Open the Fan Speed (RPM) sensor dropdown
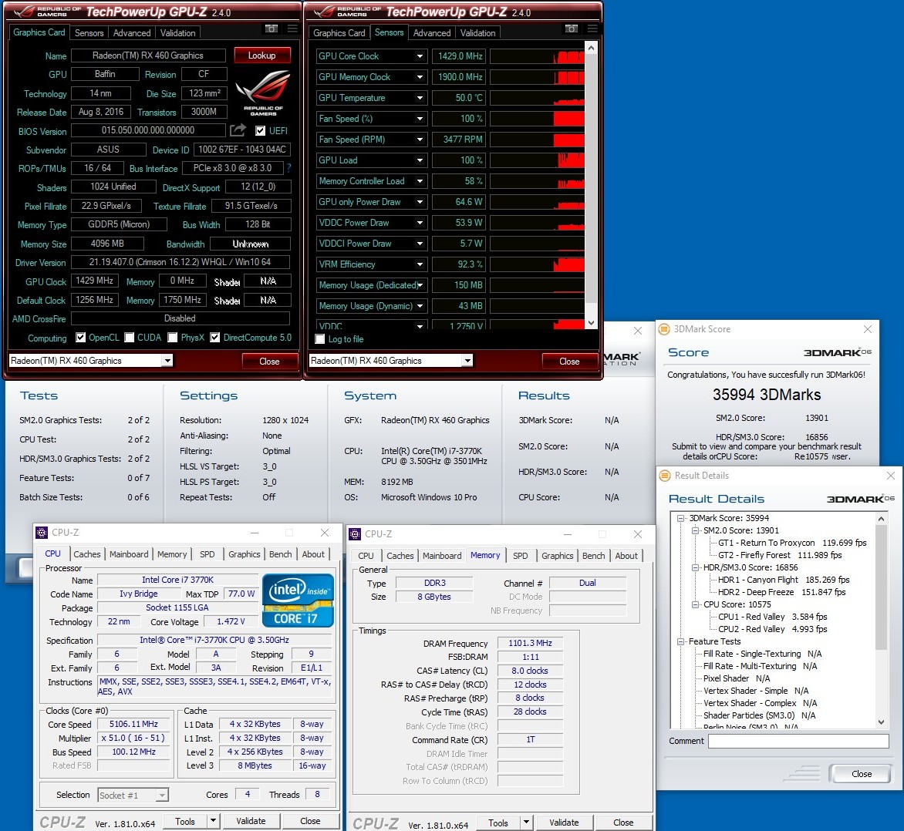 [420, 140]
